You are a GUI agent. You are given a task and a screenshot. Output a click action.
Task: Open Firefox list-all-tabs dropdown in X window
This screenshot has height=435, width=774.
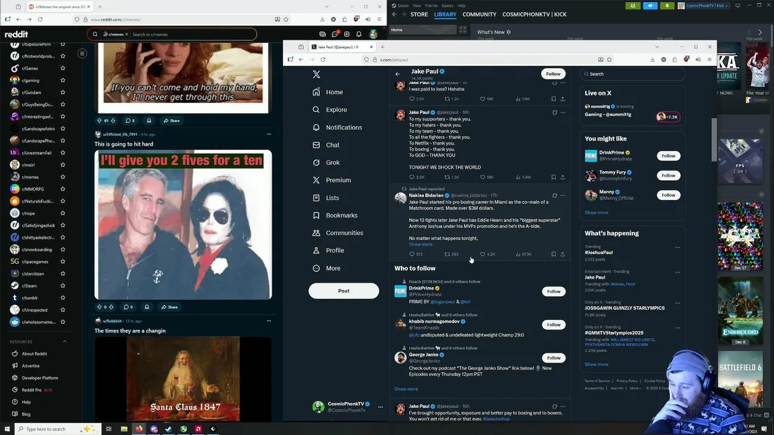point(657,47)
